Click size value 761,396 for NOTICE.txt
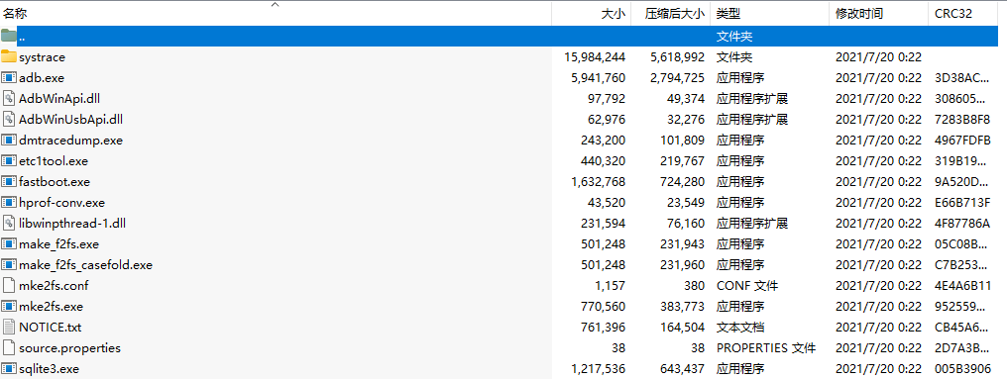The width and height of the screenshot is (1007, 379). pyautogui.click(x=604, y=327)
